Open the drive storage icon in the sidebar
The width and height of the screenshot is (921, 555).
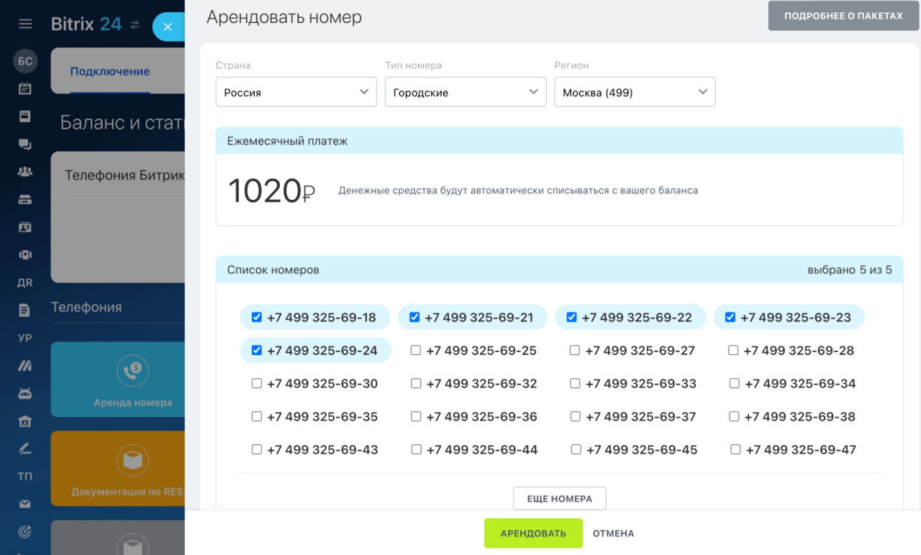(x=25, y=199)
